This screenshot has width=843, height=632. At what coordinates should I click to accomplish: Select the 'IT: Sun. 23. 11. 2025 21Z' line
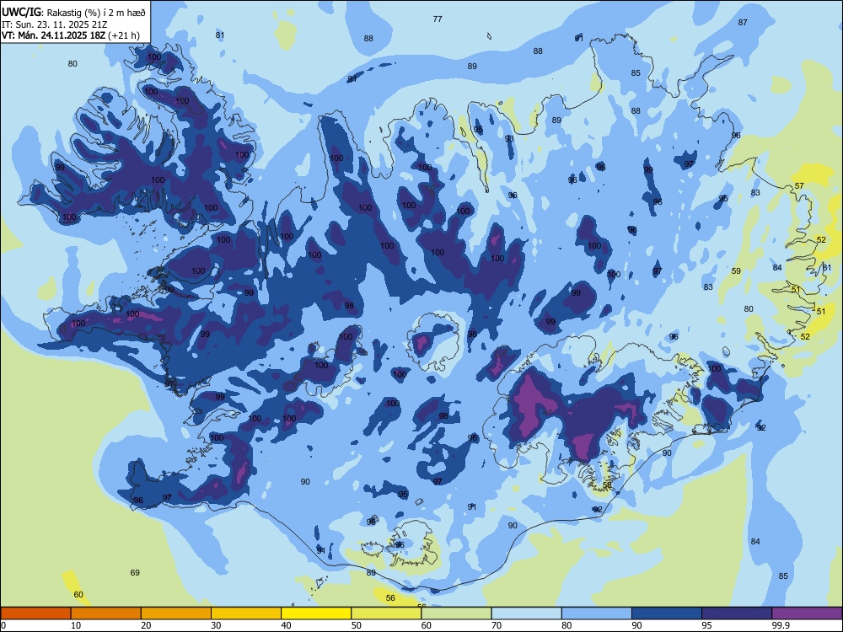point(55,24)
